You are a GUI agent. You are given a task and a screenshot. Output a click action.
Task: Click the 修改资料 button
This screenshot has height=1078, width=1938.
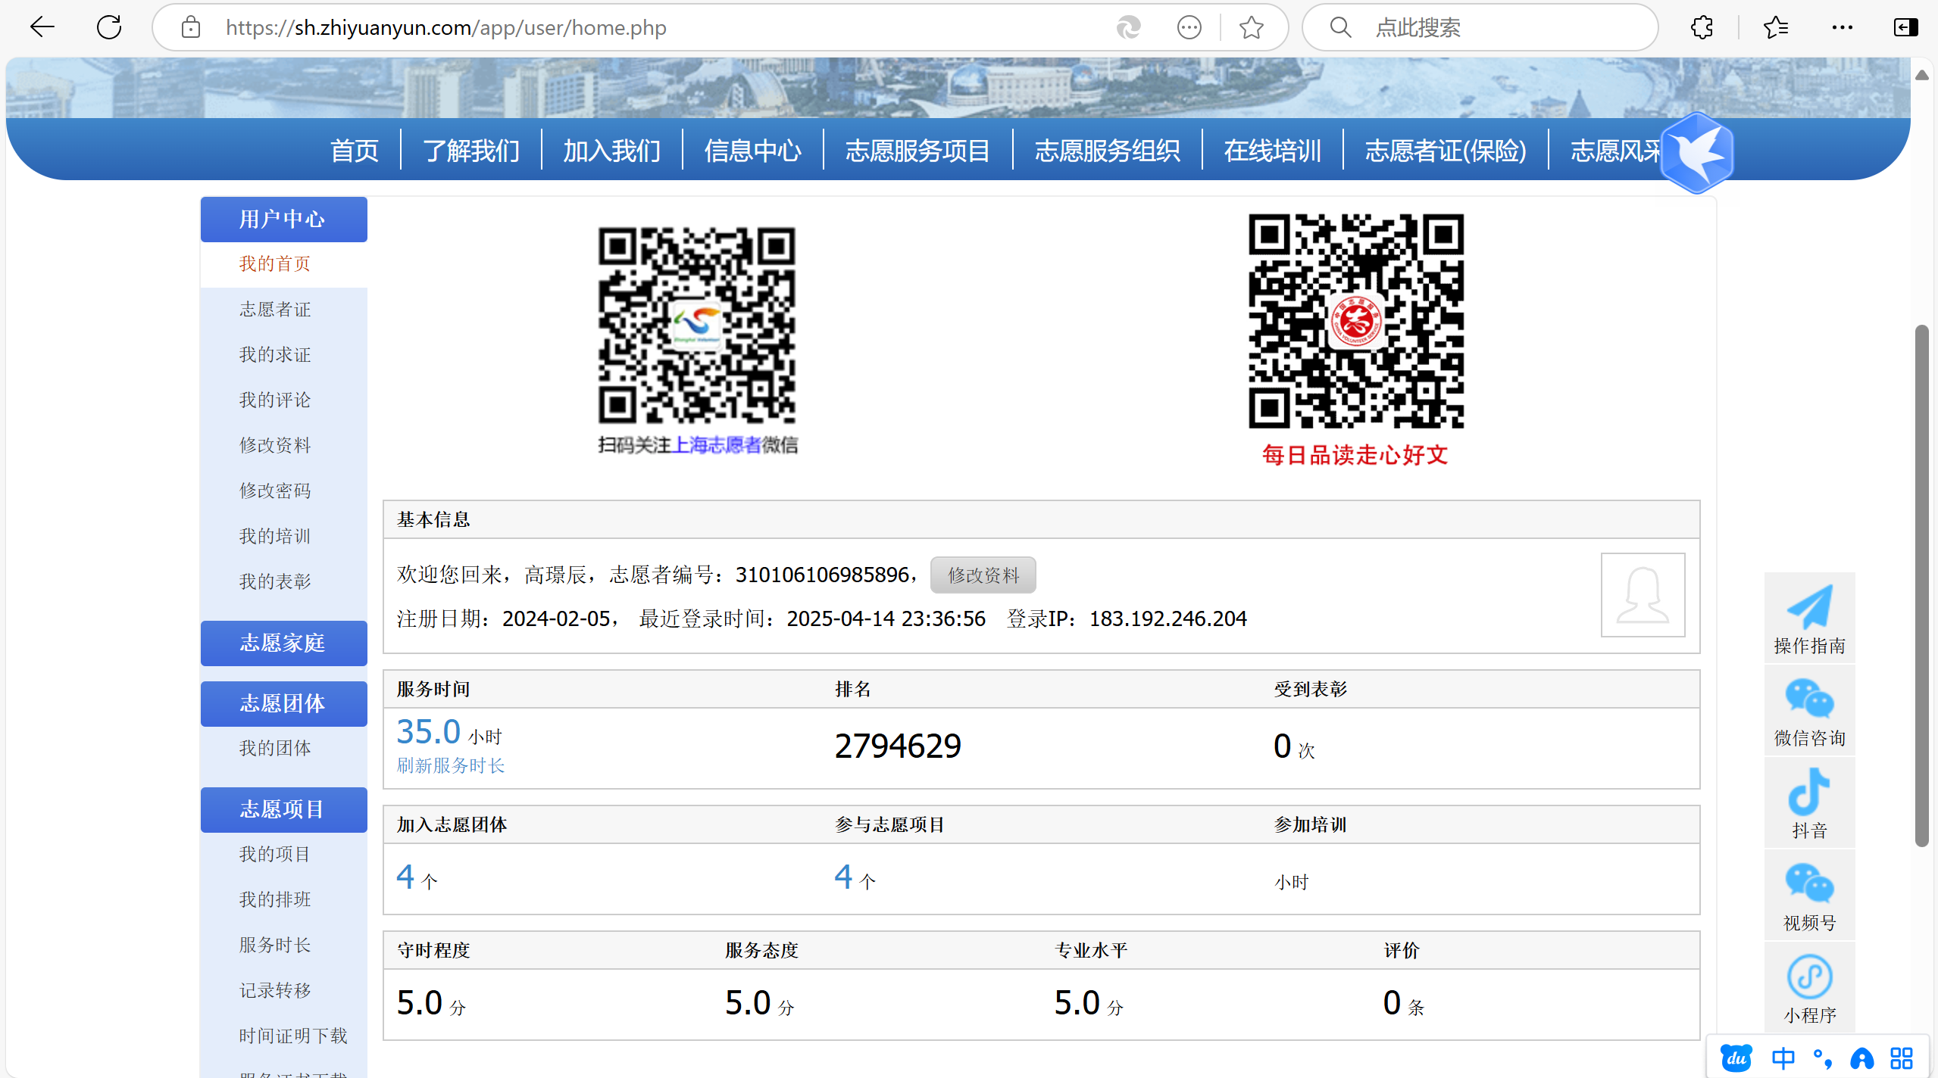983,575
